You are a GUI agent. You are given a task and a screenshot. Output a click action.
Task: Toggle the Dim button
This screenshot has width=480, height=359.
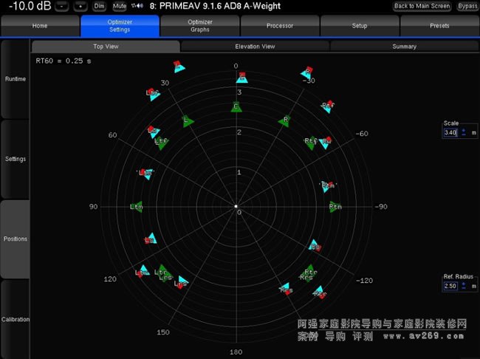[x=99, y=6]
